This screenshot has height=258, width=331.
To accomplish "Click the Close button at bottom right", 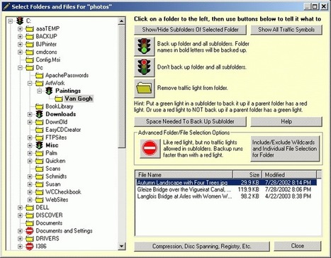I will point(298,246).
